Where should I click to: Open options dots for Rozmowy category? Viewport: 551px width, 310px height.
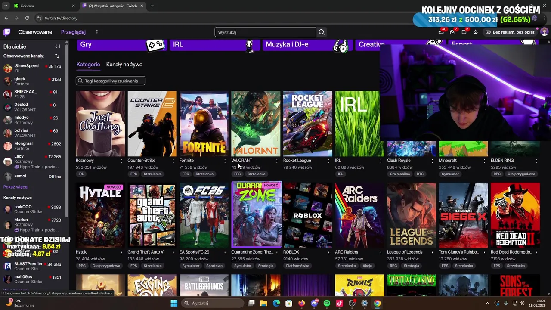pos(121,161)
